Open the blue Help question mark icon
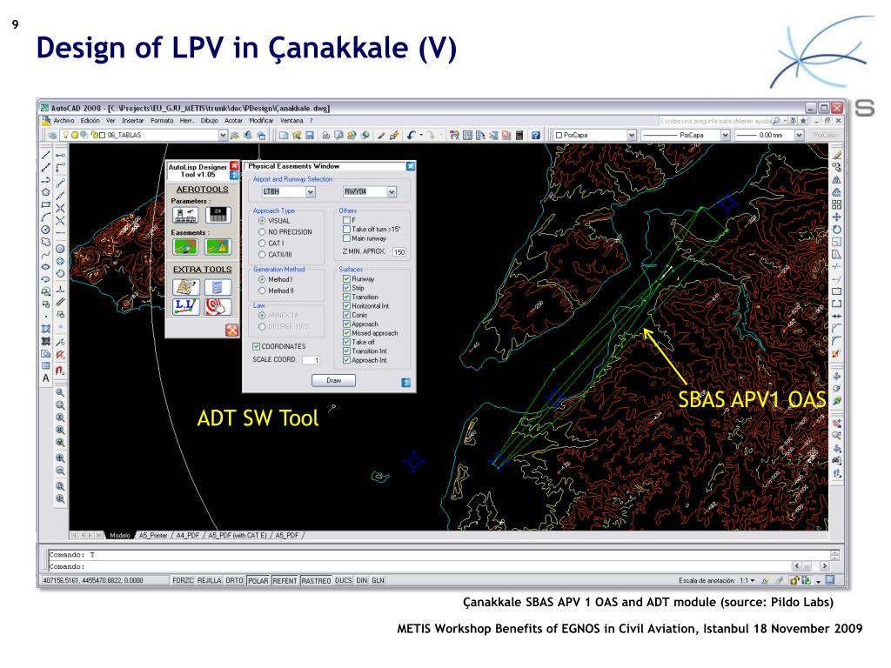This screenshot has height=668, width=891. click(536, 135)
